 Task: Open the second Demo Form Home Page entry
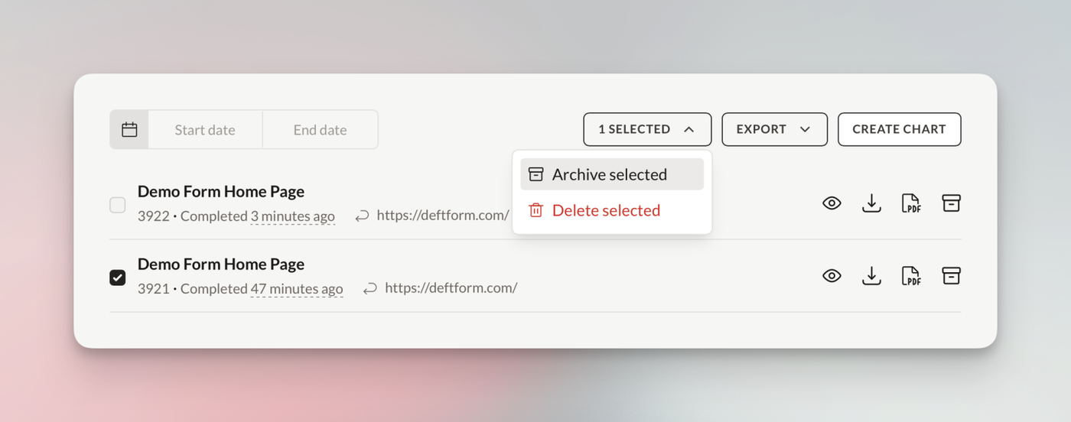click(x=221, y=265)
